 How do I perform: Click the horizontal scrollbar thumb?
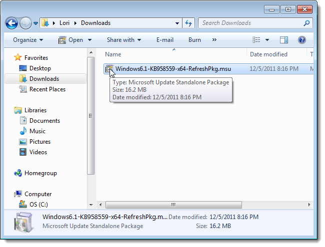pos(173,205)
